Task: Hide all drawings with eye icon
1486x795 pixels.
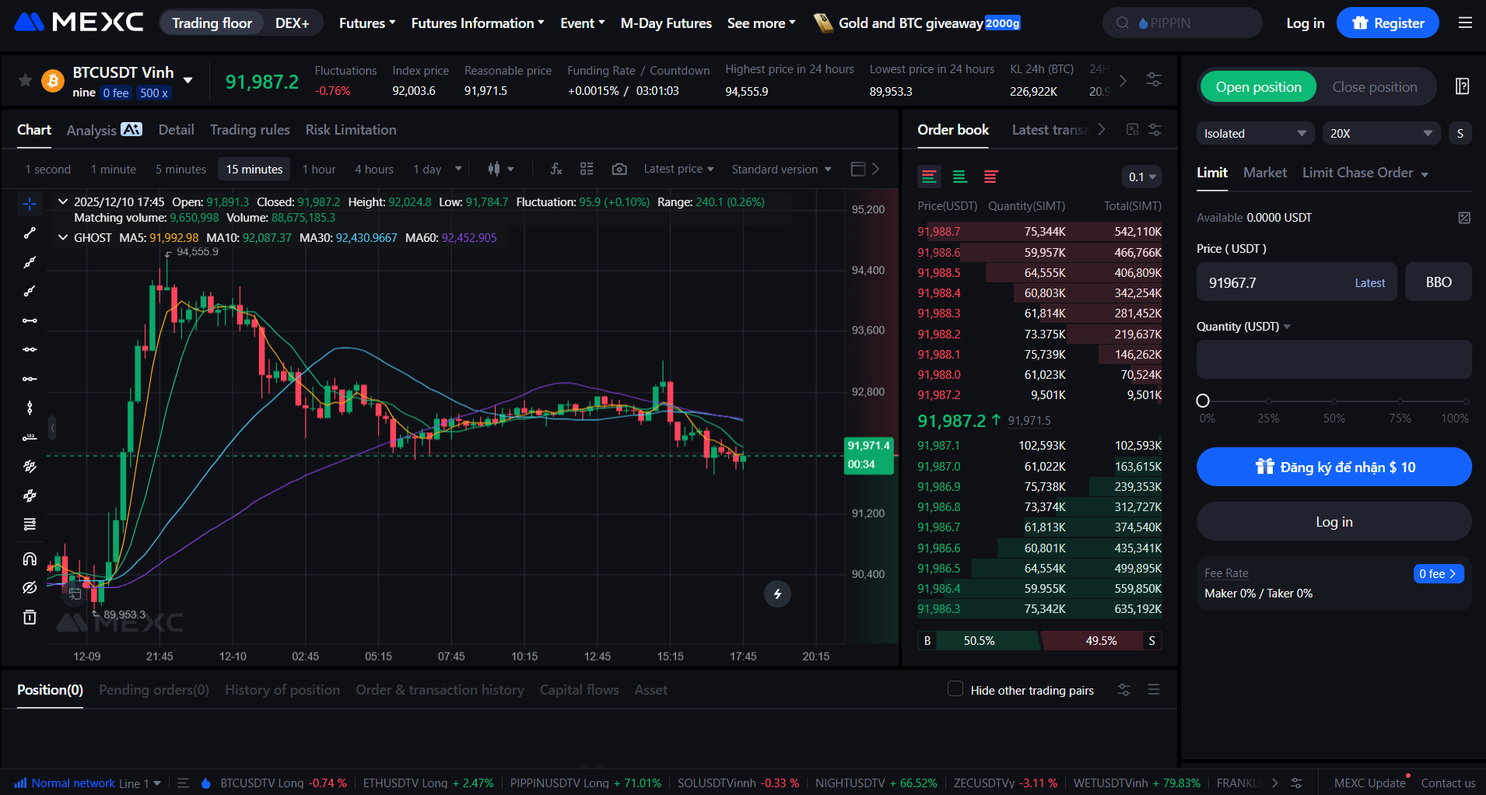Action: (30, 587)
